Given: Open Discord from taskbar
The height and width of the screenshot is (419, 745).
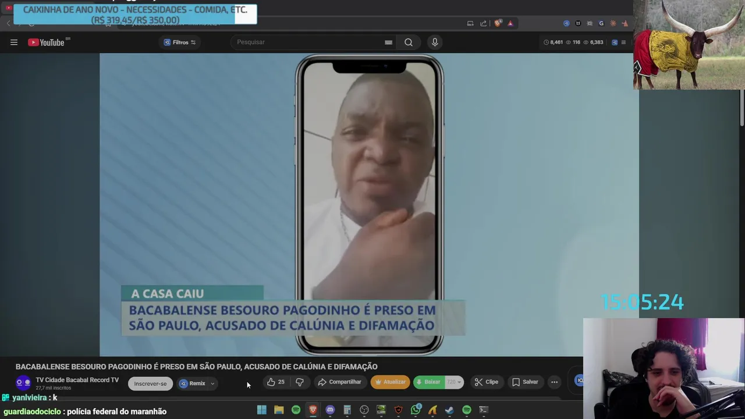Looking at the screenshot, I should click(330, 410).
